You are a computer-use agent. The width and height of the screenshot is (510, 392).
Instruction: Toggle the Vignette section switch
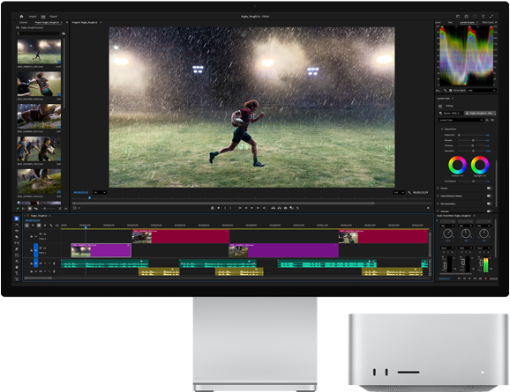489,211
